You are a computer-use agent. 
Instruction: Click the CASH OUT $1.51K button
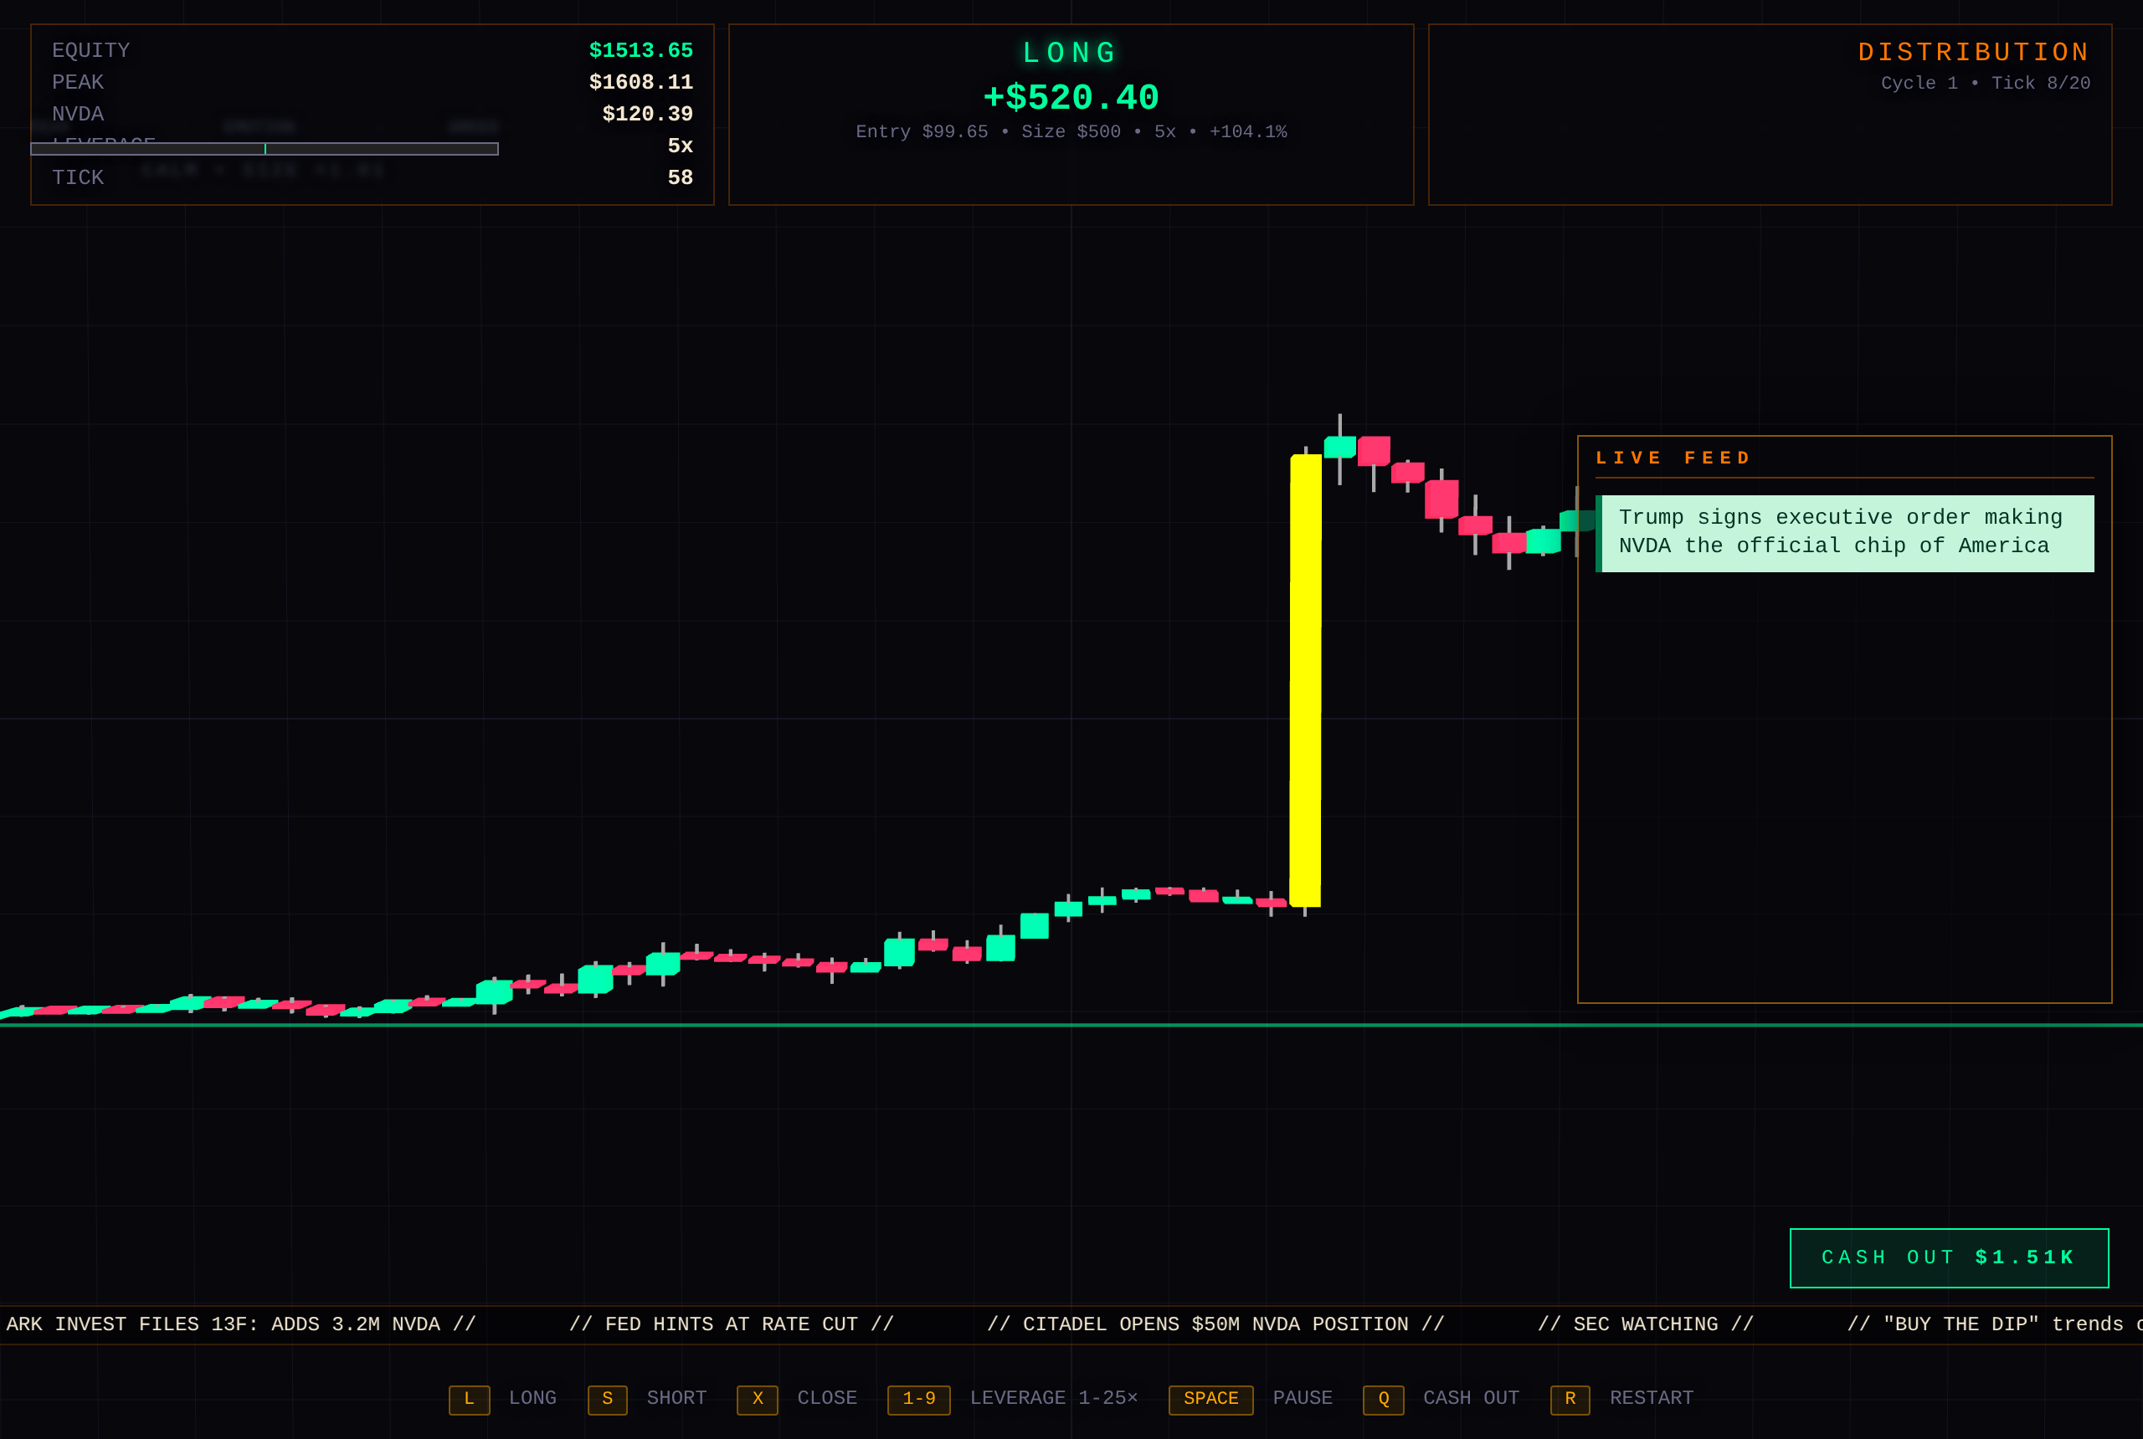(1948, 1257)
